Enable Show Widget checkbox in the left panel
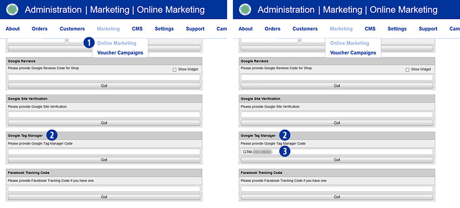The width and height of the screenshot is (460, 208). click(x=175, y=69)
